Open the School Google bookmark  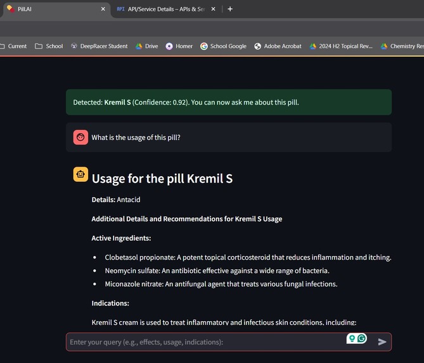pyautogui.click(x=223, y=46)
